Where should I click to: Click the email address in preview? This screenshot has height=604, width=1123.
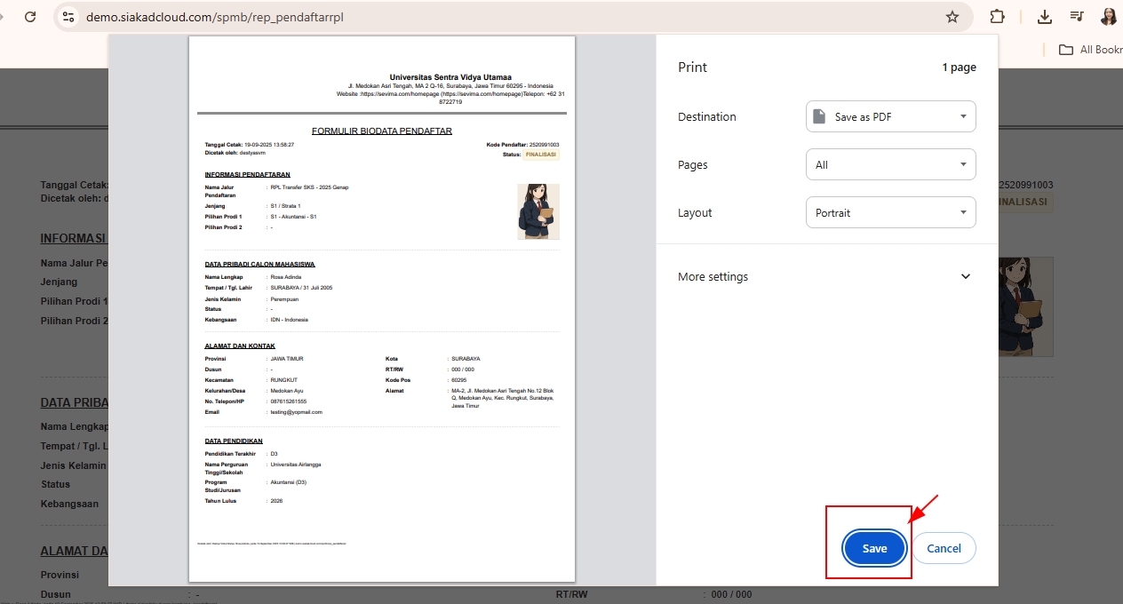(x=297, y=412)
